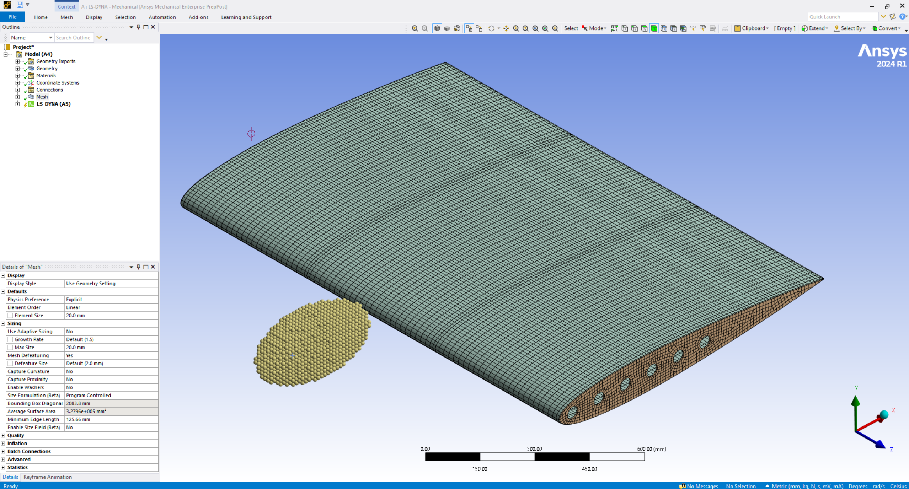
Task: Select the Rotate view tool
Action: point(491,28)
